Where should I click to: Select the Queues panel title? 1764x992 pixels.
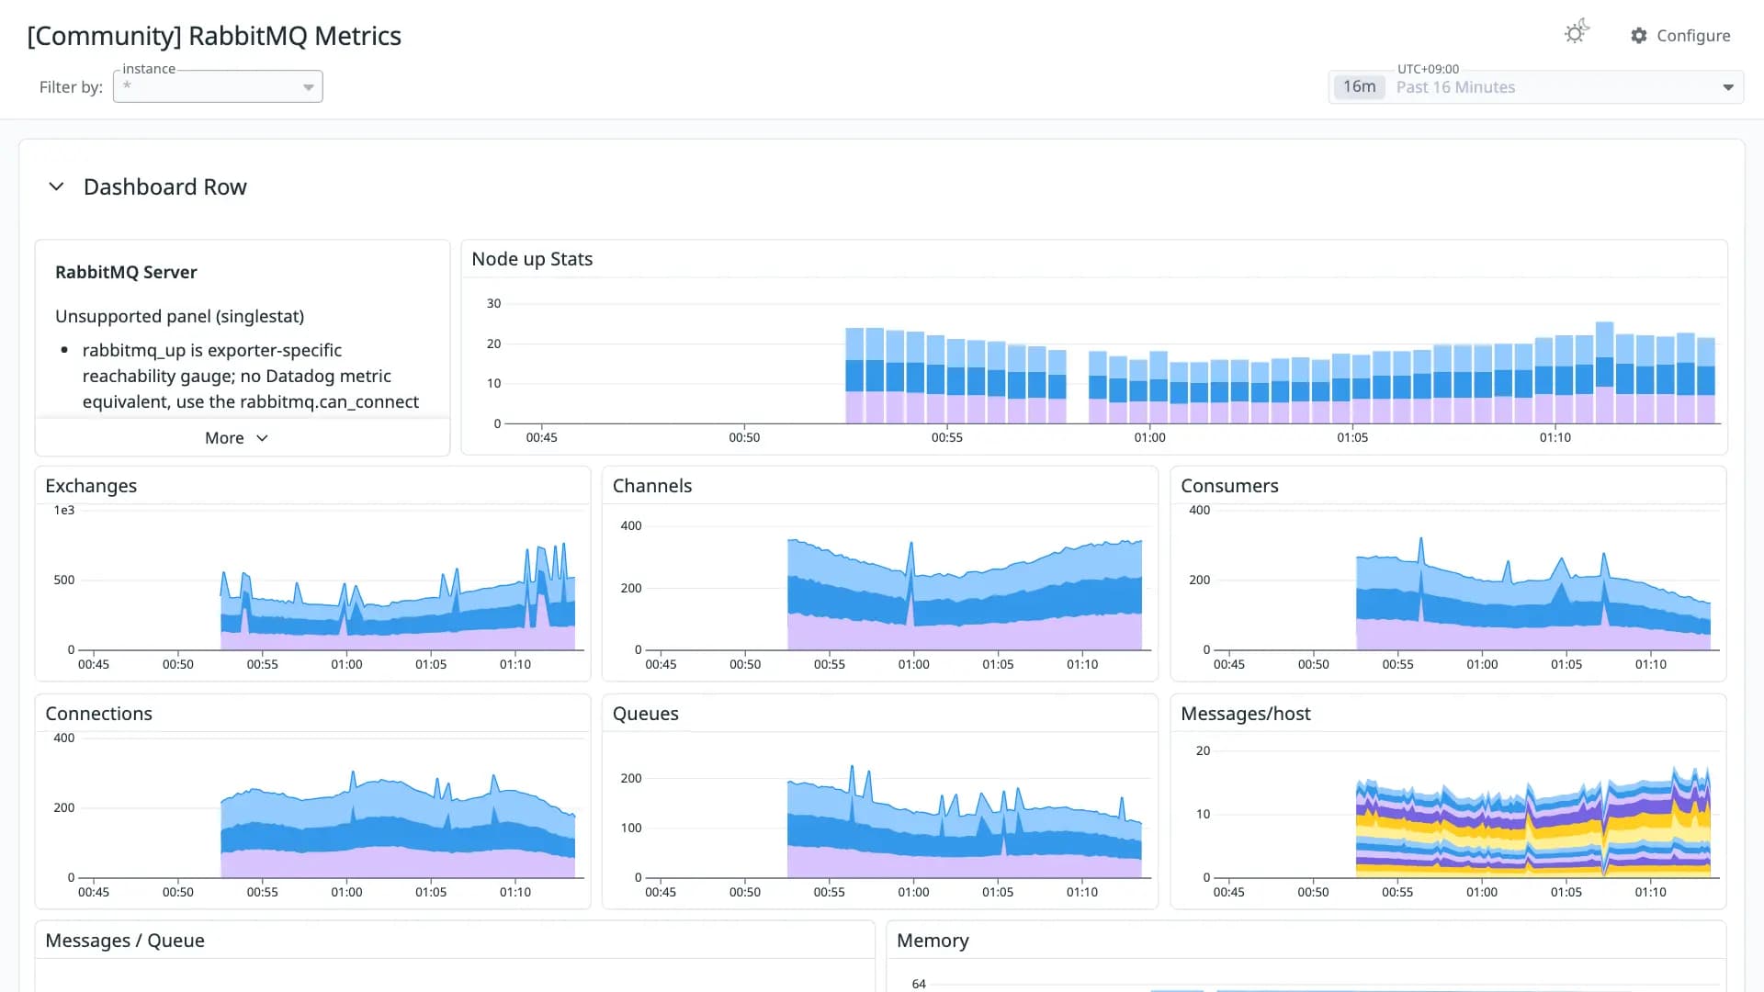(646, 714)
